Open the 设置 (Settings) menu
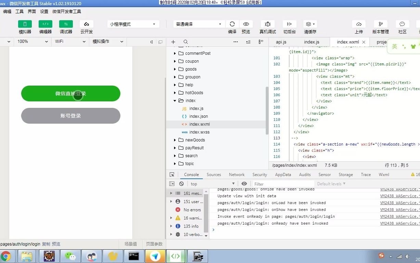This screenshot has width=420, height=263. 44,11
